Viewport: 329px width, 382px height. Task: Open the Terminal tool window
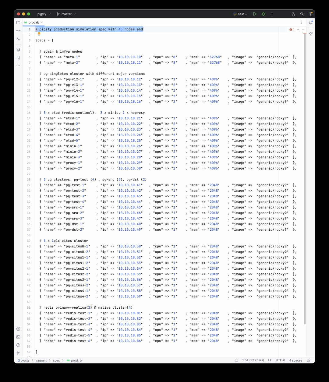pyautogui.click(x=18, y=337)
